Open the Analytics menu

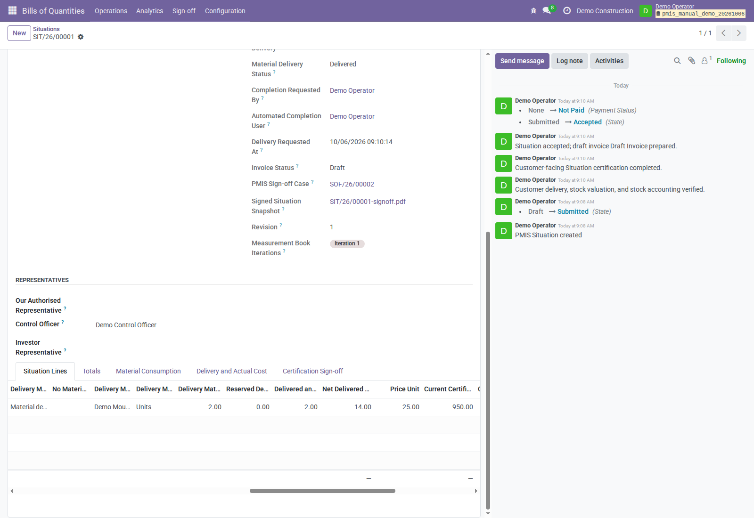(x=149, y=11)
